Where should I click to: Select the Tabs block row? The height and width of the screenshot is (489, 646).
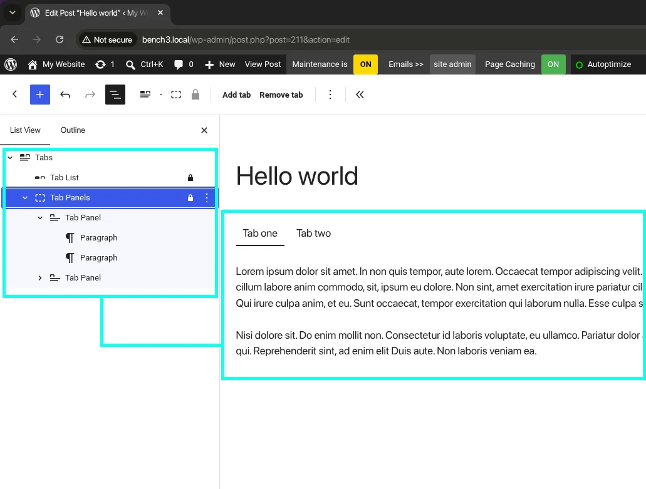click(x=110, y=158)
